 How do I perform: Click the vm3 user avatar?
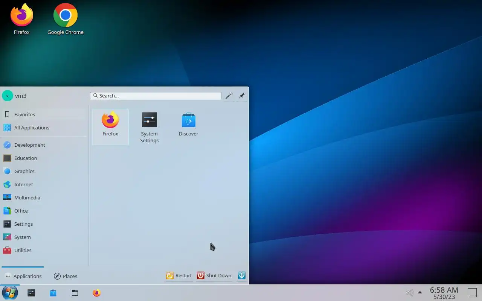pyautogui.click(x=8, y=96)
